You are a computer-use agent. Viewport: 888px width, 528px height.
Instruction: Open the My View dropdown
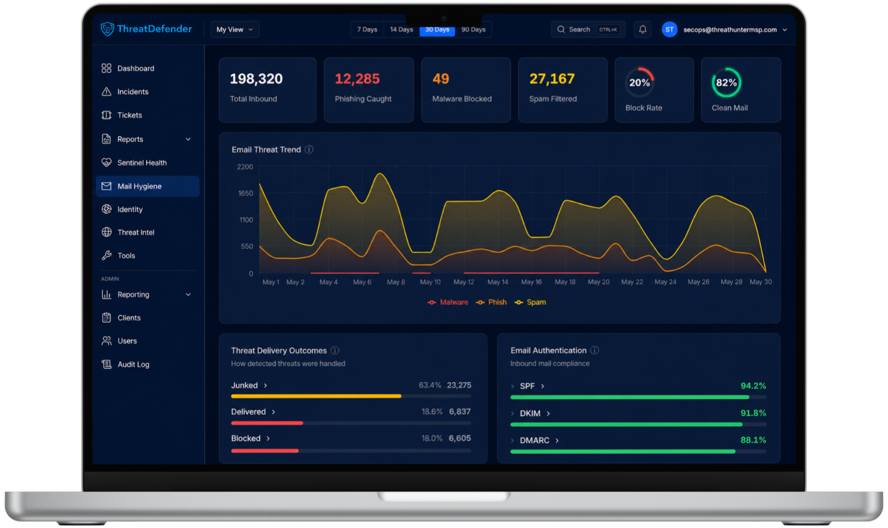pos(235,29)
